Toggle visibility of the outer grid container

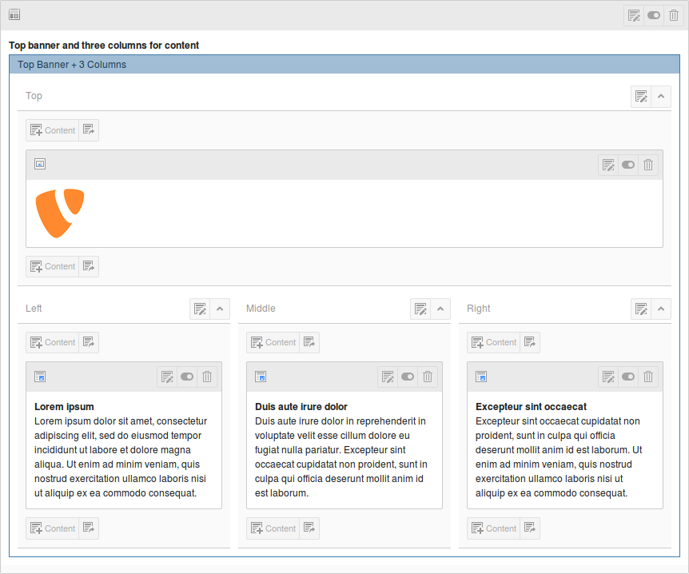pyautogui.click(x=654, y=15)
